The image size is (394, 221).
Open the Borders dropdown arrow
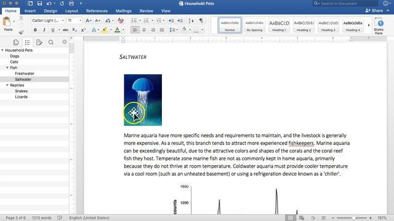[x=203, y=30]
